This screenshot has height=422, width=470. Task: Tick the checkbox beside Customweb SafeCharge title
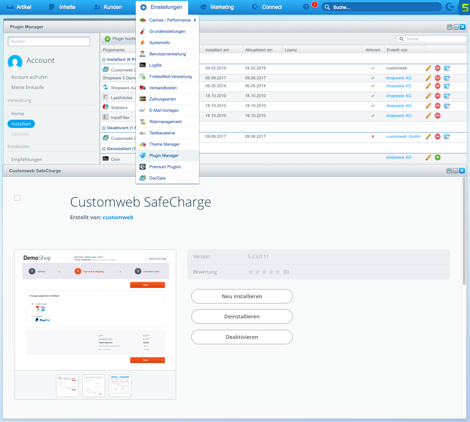[x=17, y=198]
